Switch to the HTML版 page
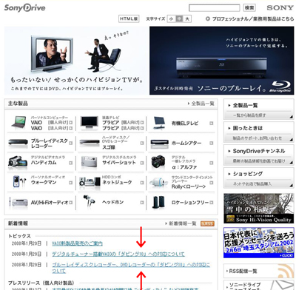 coord(129,18)
